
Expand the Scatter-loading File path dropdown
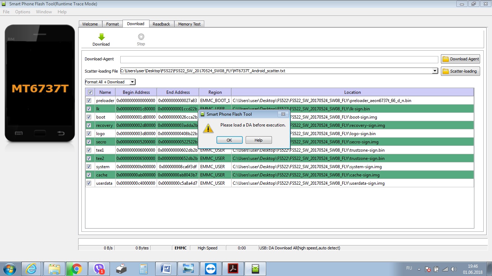(x=435, y=71)
